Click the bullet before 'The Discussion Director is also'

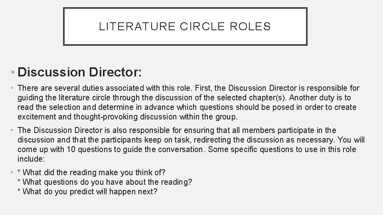tap(12, 130)
